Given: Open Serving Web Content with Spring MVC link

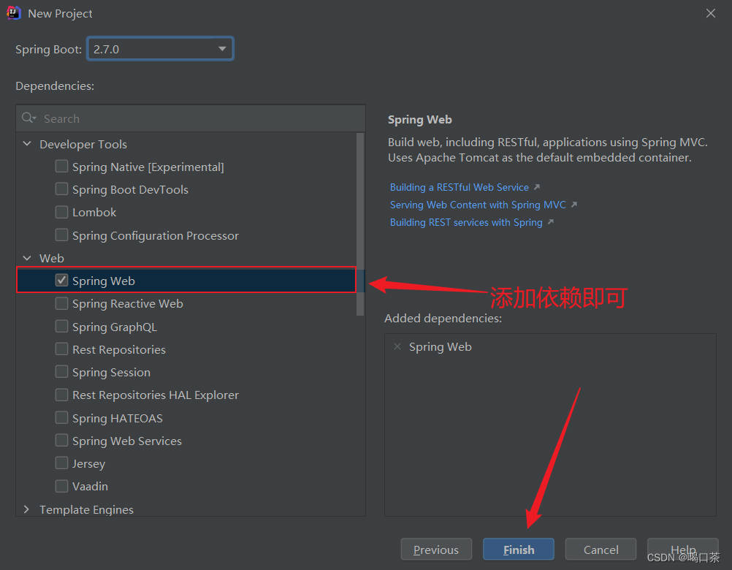Looking at the screenshot, I should (x=478, y=205).
